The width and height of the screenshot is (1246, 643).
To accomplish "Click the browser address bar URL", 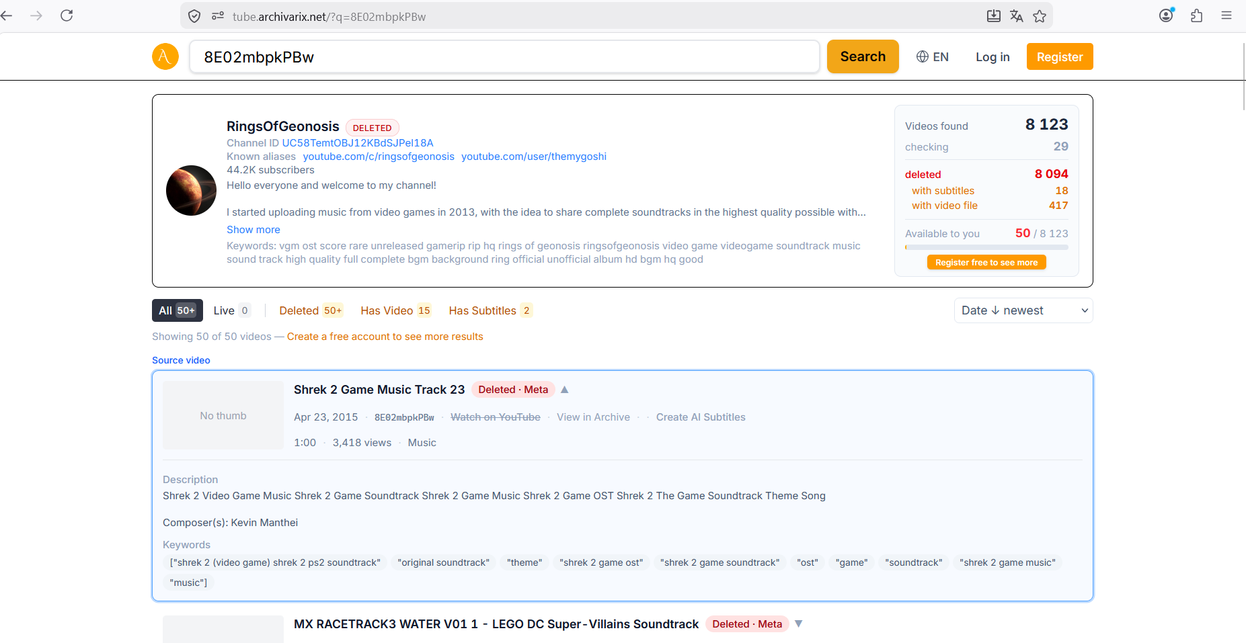I will click(x=329, y=16).
